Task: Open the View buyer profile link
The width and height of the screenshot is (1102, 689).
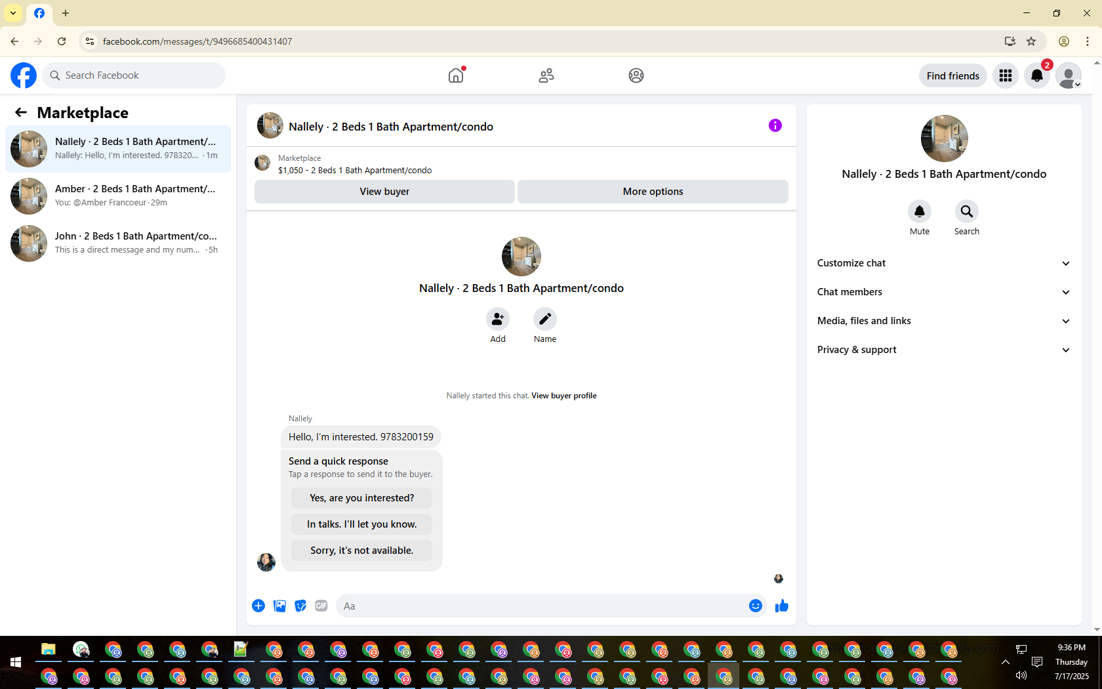Action: 564,396
